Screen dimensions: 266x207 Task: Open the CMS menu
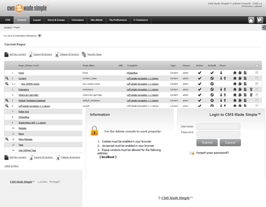(8, 20)
